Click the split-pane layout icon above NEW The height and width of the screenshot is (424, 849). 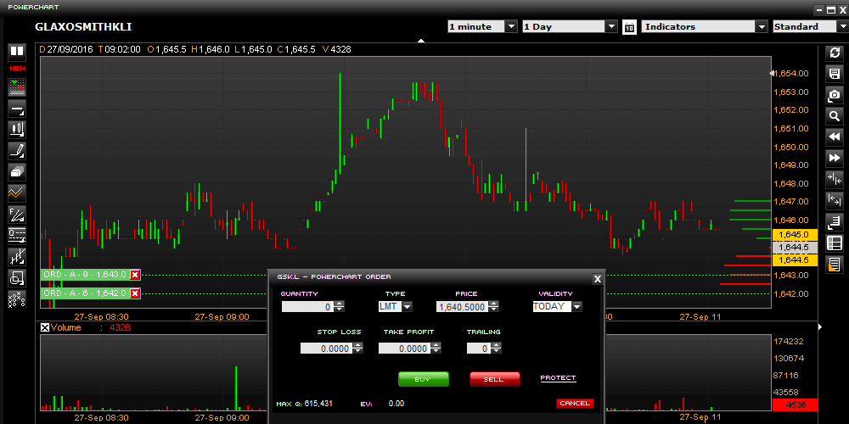pos(17,52)
